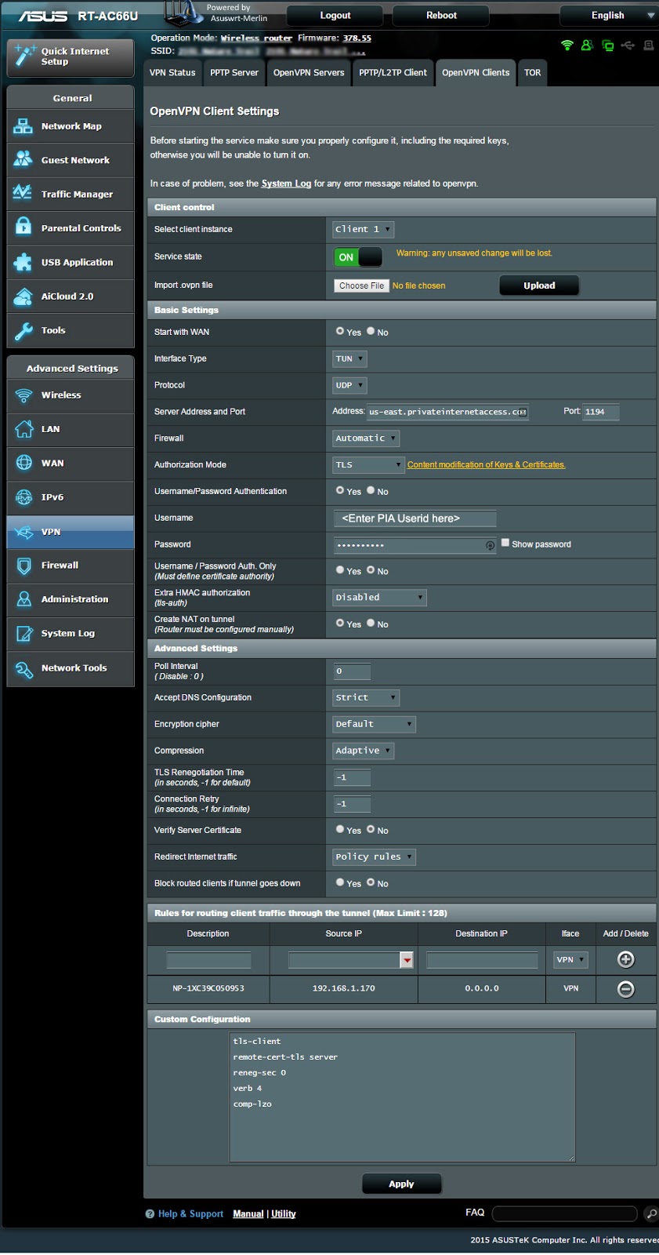Expand the Select client instance dropdown

tap(363, 229)
